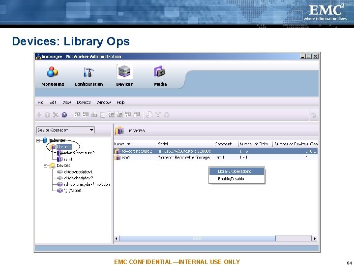Choose Enable/Disable from context menu
This screenshot has width=354, height=266.
[x=236, y=179]
